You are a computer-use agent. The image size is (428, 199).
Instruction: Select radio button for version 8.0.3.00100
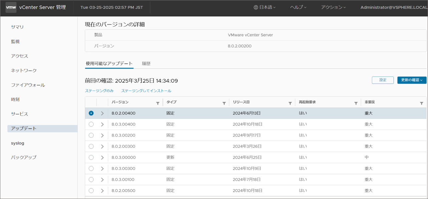pos(91,179)
